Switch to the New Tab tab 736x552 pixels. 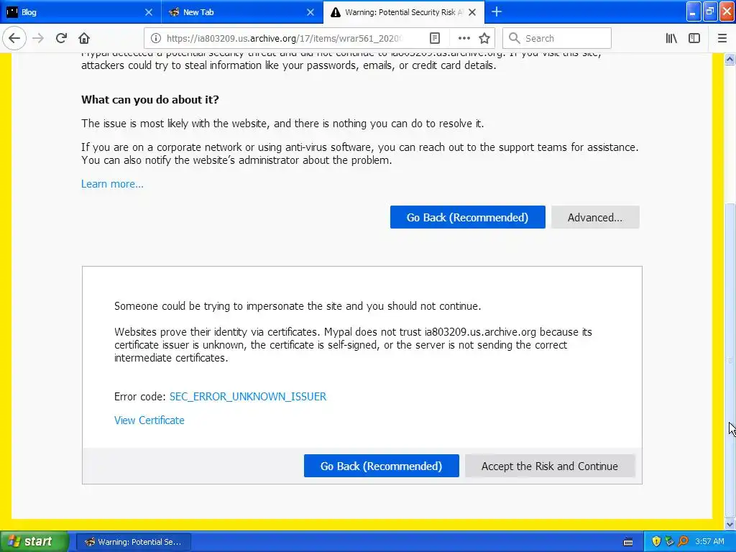coord(243,12)
